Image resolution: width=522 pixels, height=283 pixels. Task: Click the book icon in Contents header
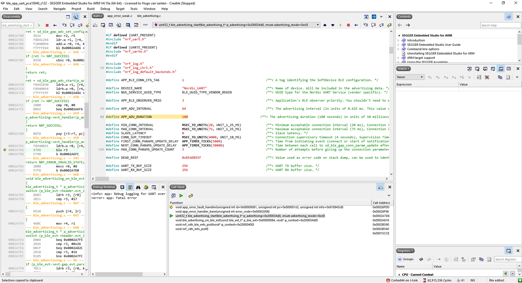click(509, 17)
